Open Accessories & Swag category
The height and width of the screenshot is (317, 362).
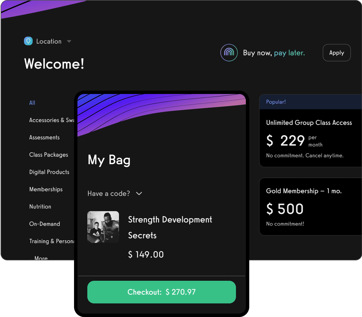[51, 120]
